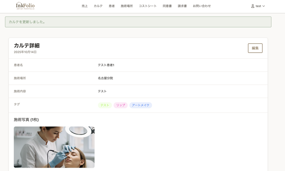Click the お問い合わせ link
Image resolution: width=285 pixels, height=171 pixels.
point(202,6)
